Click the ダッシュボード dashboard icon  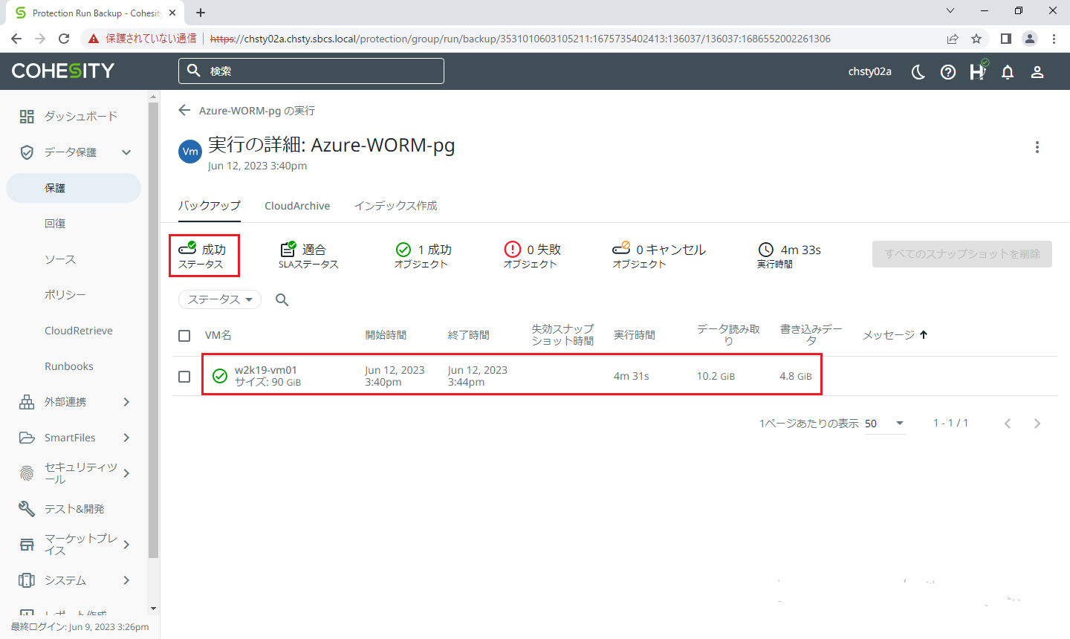click(x=27, y=116)
